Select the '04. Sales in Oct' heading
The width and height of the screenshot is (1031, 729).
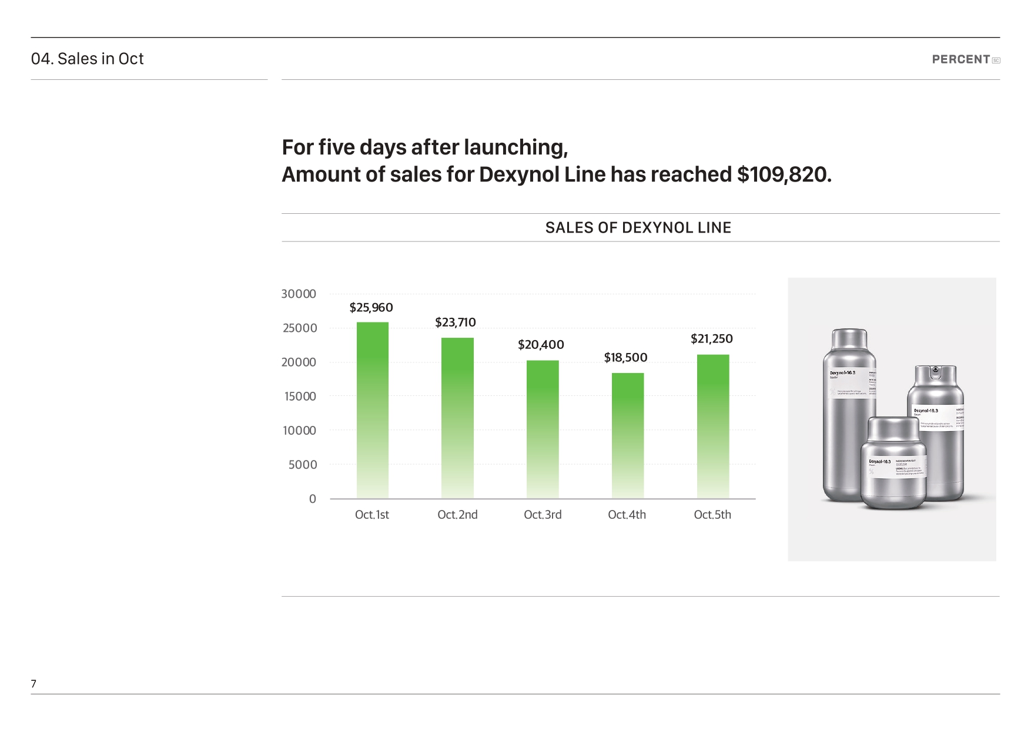click(87, 59)
